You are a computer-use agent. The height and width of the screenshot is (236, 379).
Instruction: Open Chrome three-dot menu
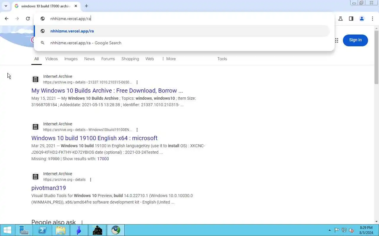point(372,19)
